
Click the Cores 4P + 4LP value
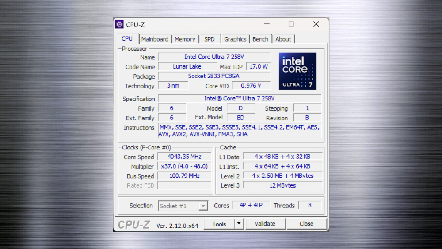251,205
